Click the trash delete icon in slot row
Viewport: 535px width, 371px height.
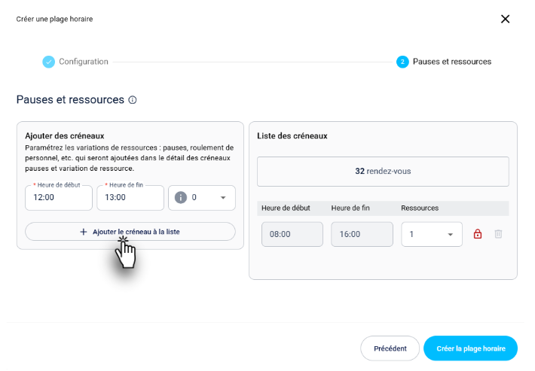coord(498,234)
